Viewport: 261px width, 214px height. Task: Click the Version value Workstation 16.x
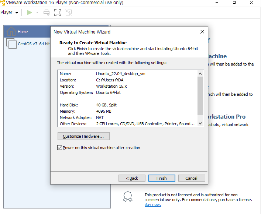pyautogui.click(x=111, y=86)
